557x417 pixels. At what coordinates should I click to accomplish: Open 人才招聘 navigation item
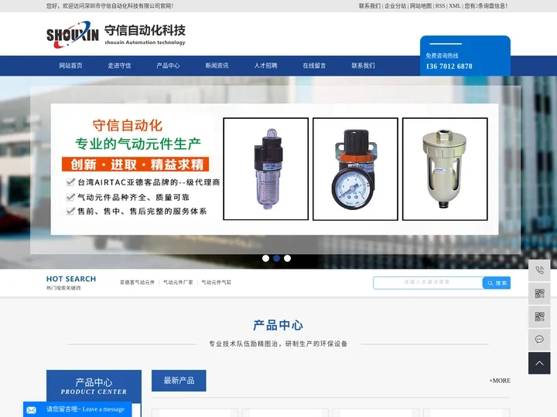[x=265, y=66]
